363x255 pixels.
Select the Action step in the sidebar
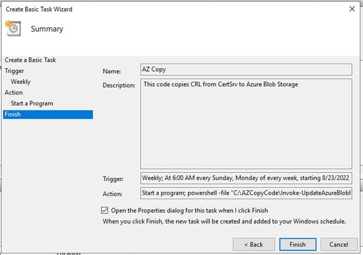(14, 93)
